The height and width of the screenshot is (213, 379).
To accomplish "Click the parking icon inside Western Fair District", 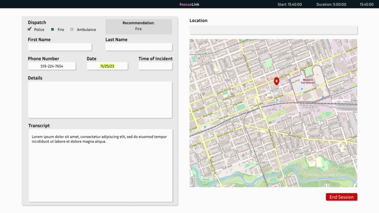I will click(x=302, y=89).
